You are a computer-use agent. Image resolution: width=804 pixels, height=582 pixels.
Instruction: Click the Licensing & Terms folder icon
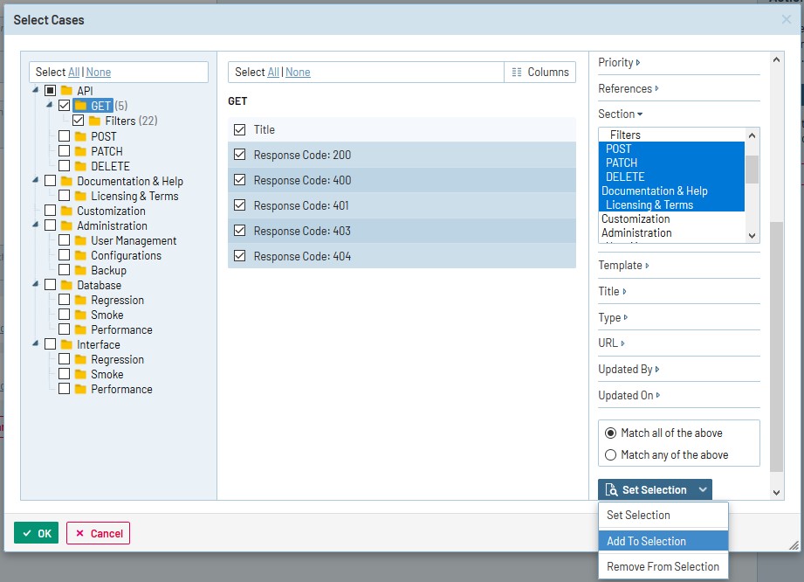pyautogui.click(x=80, y=196)
